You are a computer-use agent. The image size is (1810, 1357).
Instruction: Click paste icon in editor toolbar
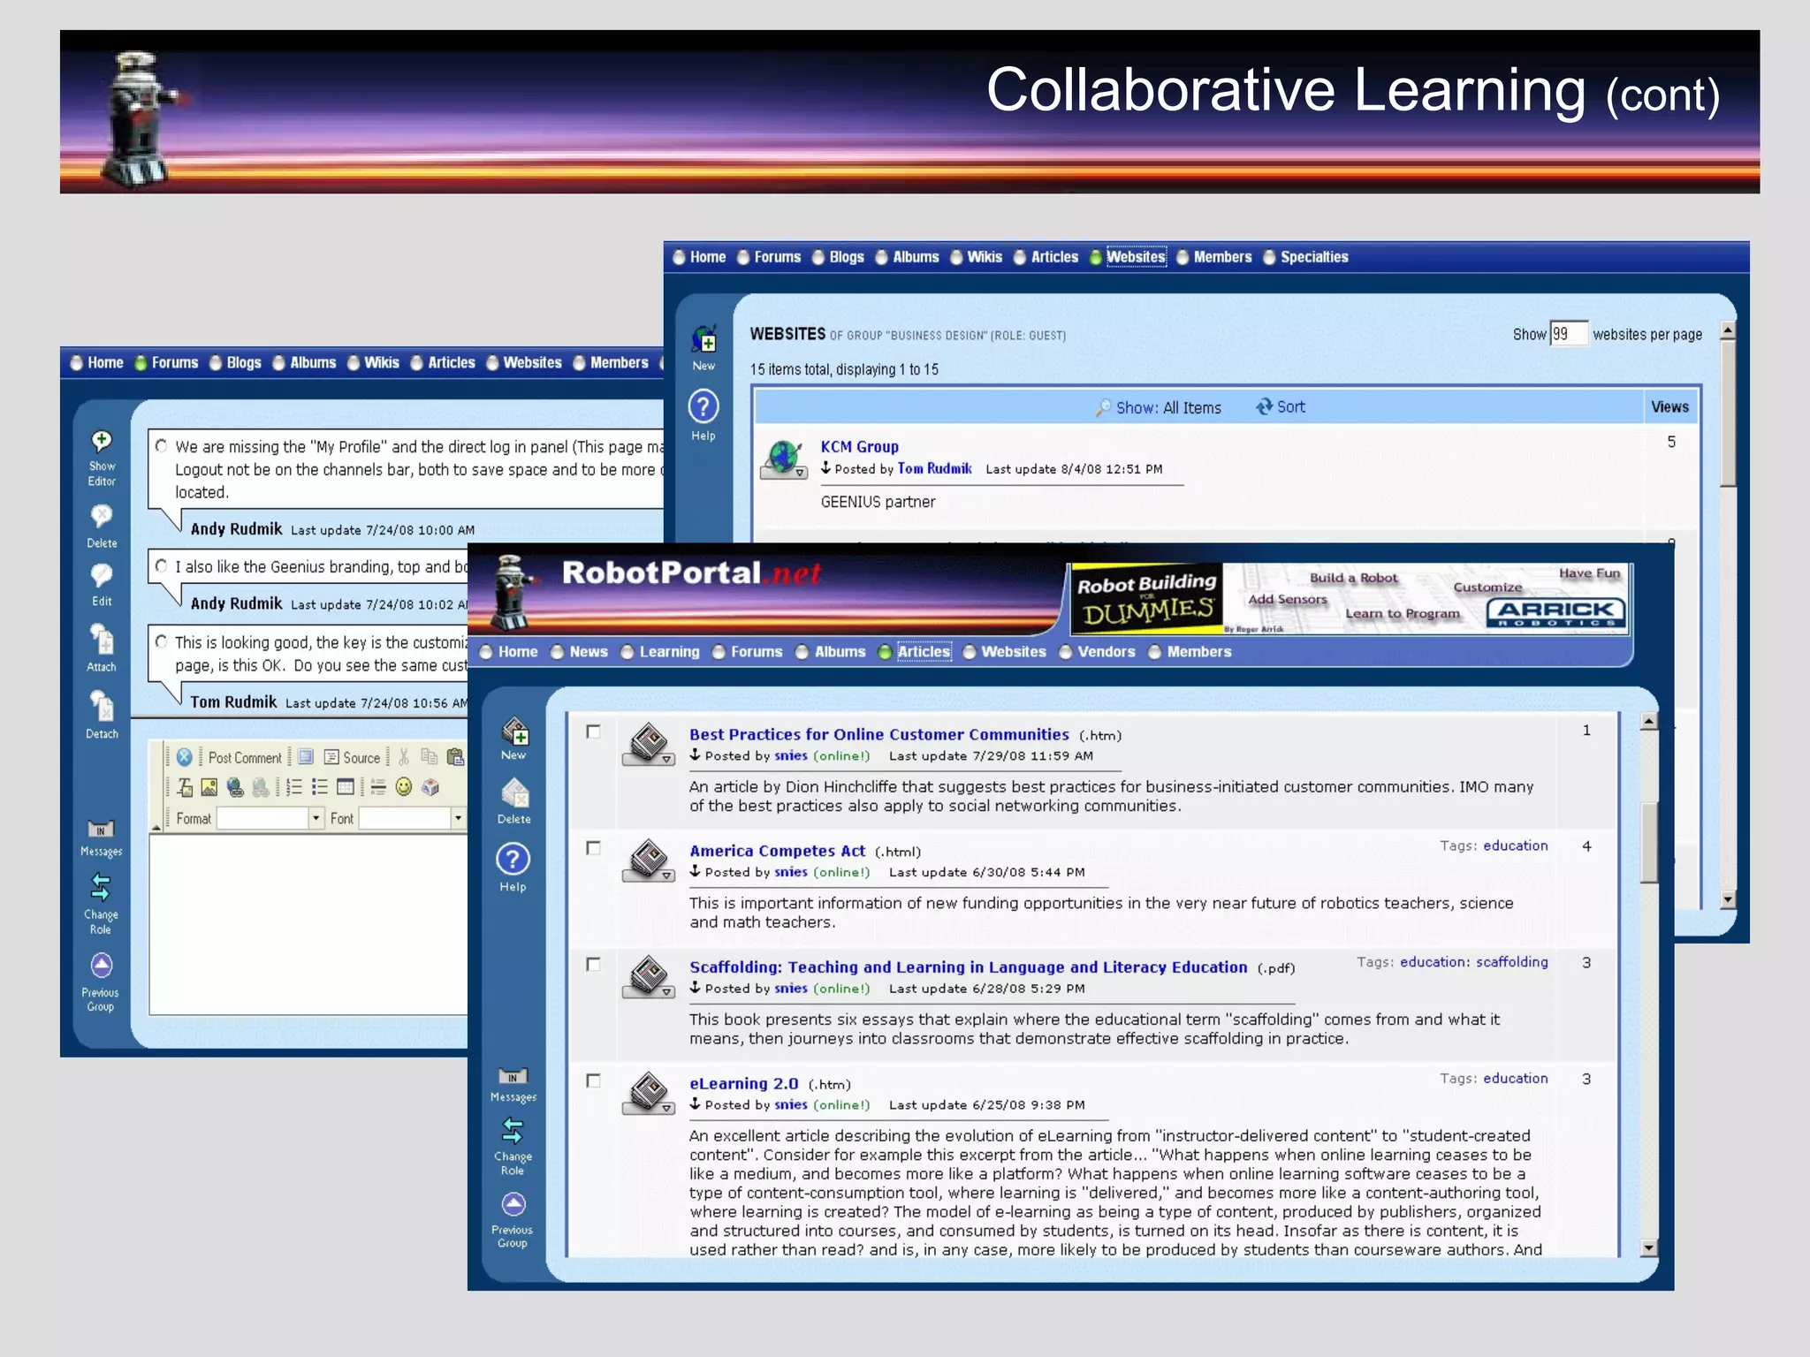[x=455, y=757]
